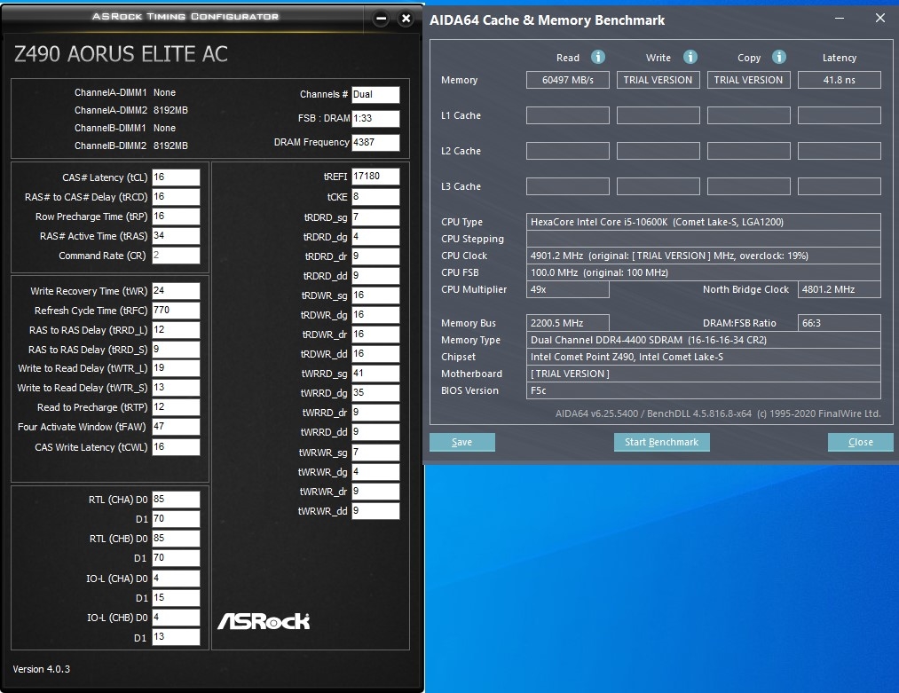Click the Memory Type value field
The image size is (899, 693).
704,340
